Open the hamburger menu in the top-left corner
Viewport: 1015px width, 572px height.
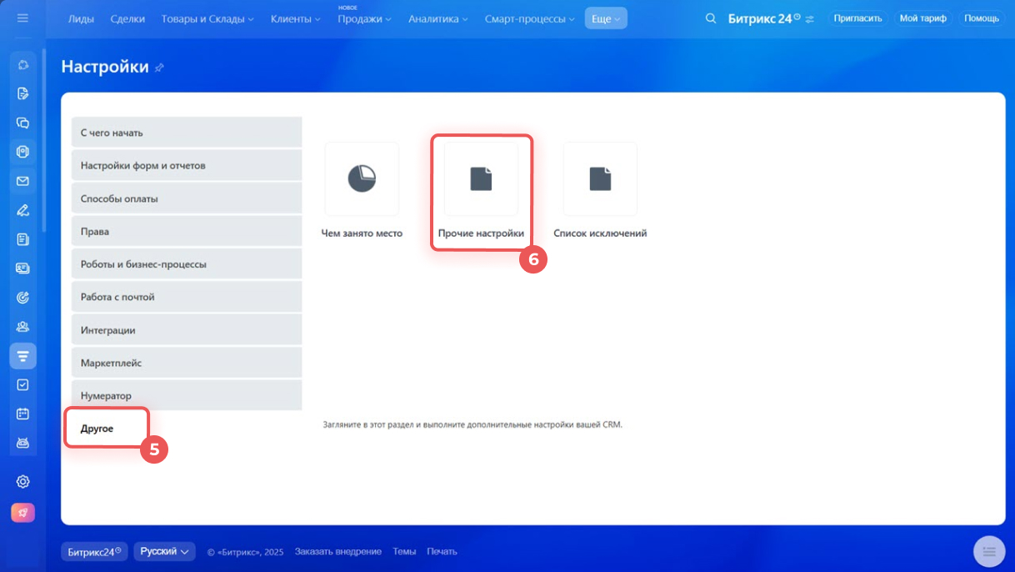click(22, 18)
